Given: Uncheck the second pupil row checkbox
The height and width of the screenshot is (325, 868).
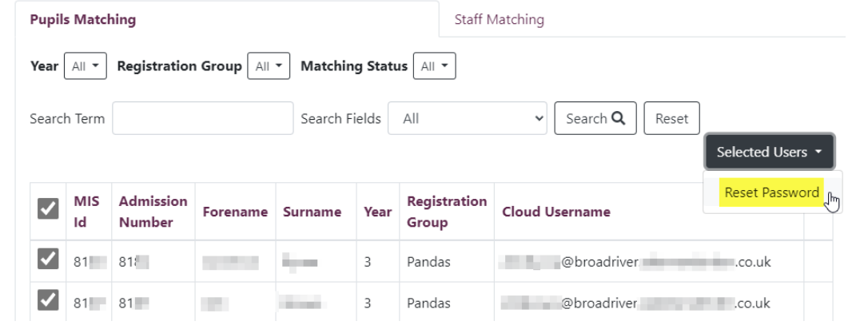Looking at the screenshot, I should [47, 303].
